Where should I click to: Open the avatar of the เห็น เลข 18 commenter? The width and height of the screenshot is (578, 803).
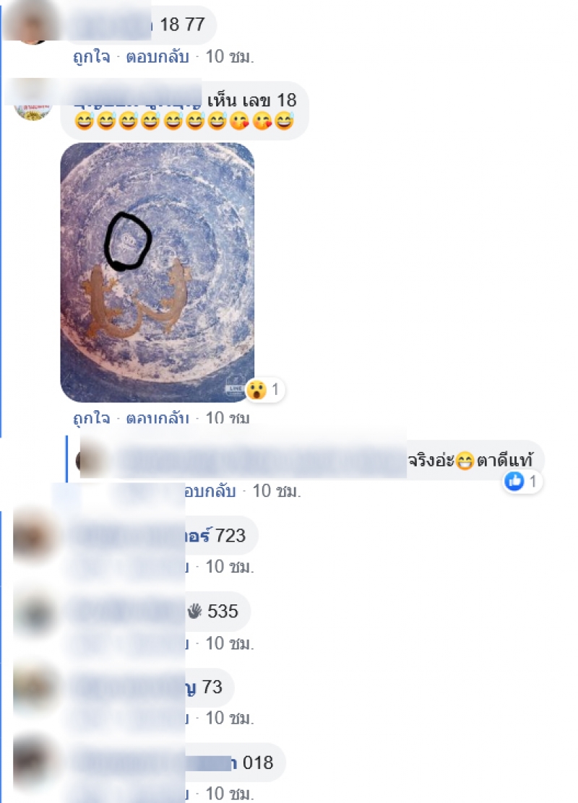(33, 100)
